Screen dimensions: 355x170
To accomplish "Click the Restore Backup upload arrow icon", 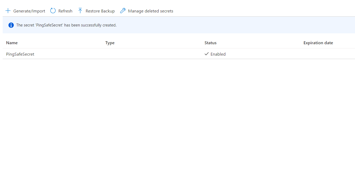I will [80, 11].
